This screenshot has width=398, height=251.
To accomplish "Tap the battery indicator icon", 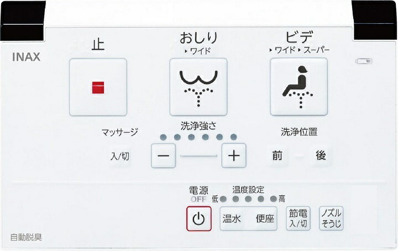I will click(x=364, y=61).
